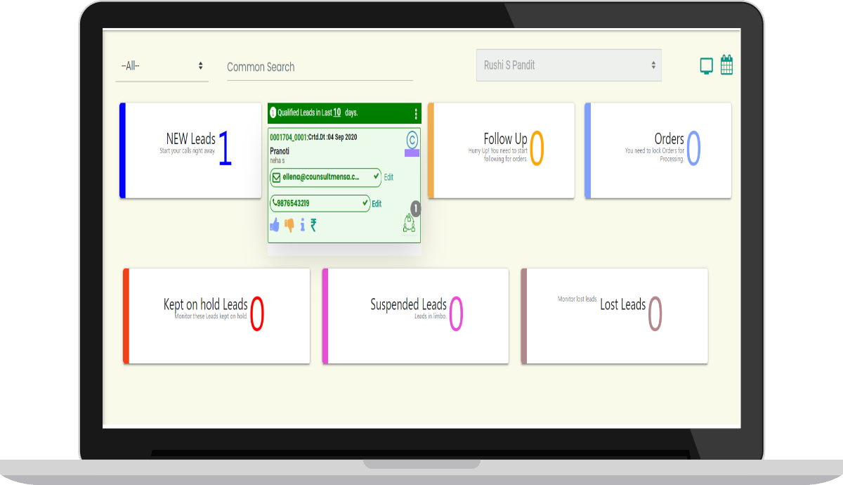Open the lead transfer people icon
This screenshot has height=485, width=843.
[409, 223]
